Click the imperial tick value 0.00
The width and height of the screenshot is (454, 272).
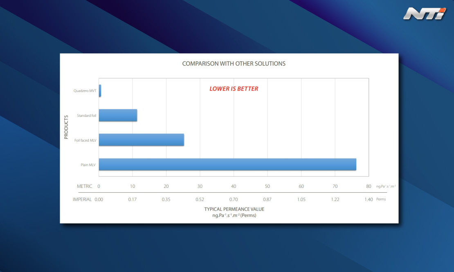coord(99,199)
